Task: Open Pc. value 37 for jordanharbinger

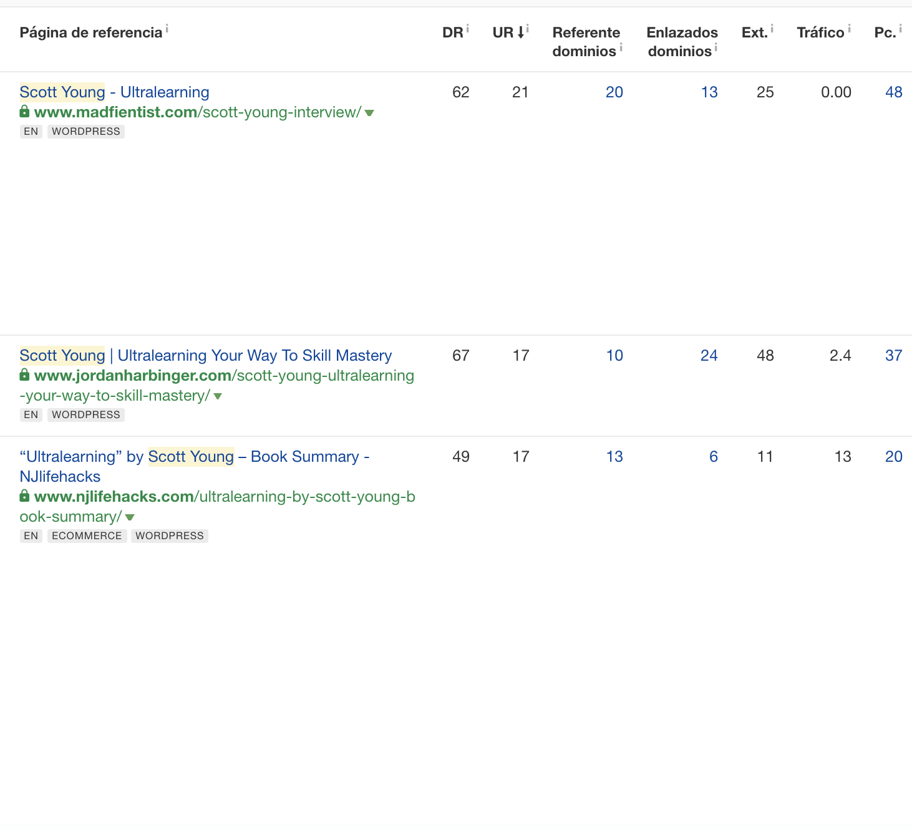Action: pos(894,356)
